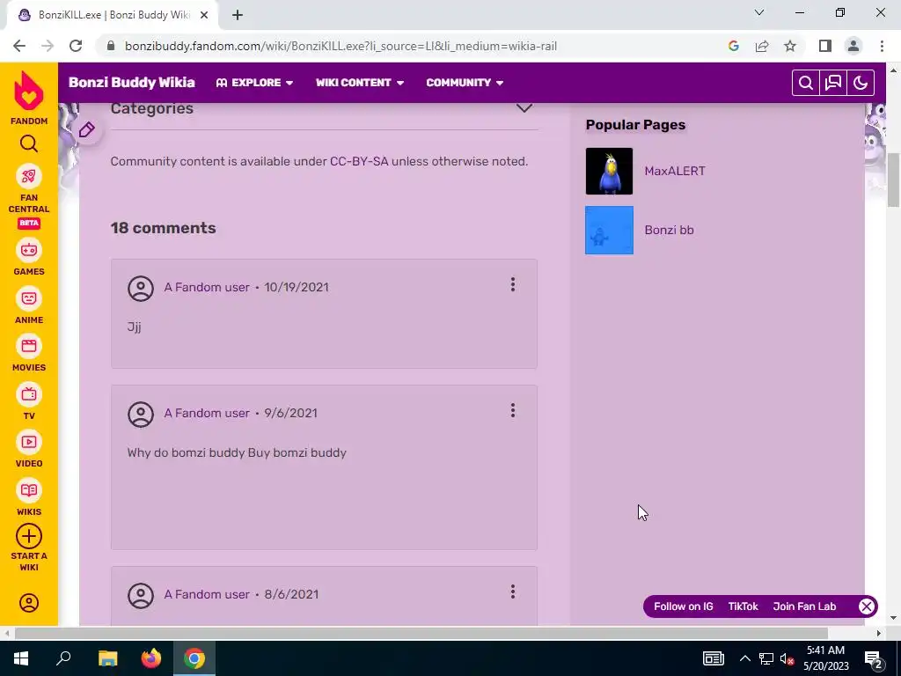Dismiss the Follow on IG banner
The image size is (901, 676).
click(867, 606)
